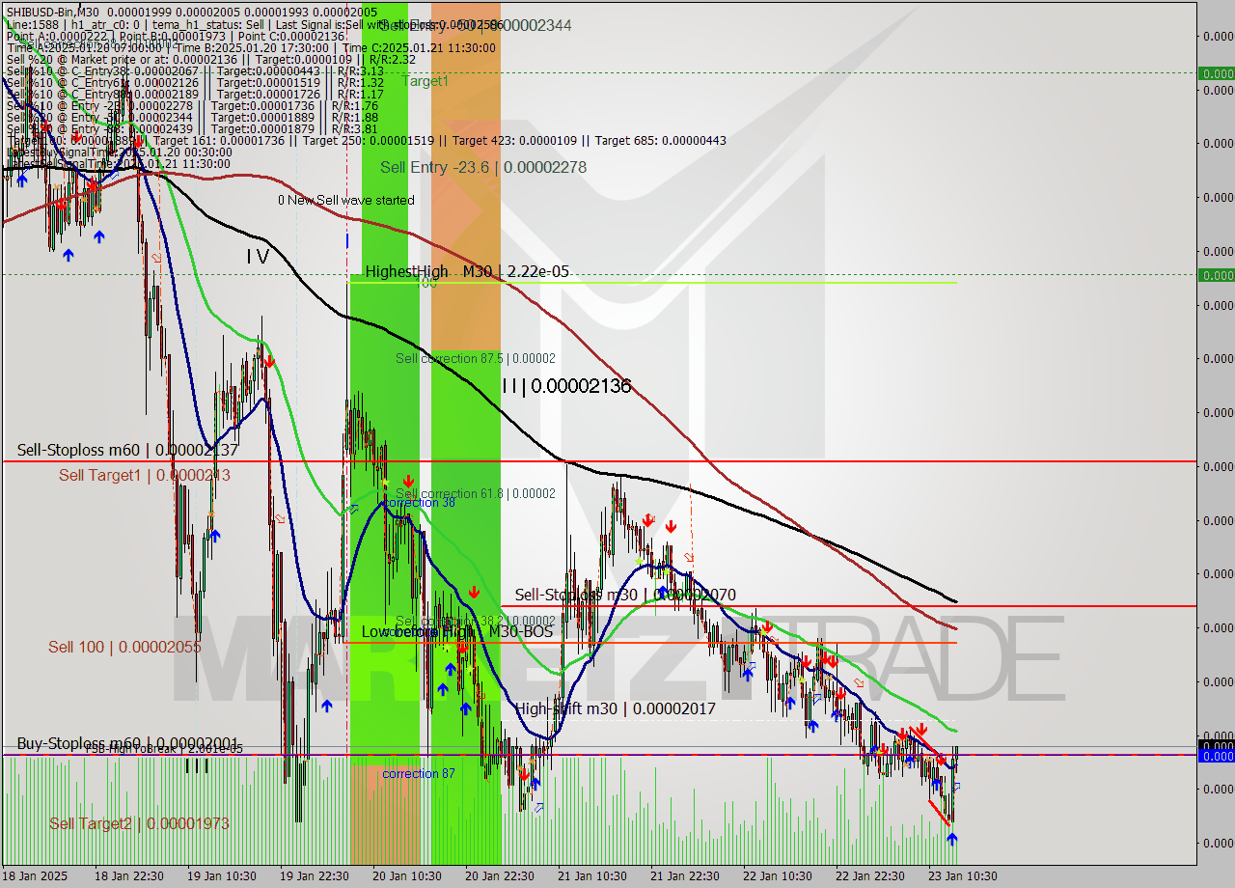Screen dimensions: 1235x888
Task: Select the 'HighestHigh M30 | 2.22e-05' label
Action: coord(467,271)
